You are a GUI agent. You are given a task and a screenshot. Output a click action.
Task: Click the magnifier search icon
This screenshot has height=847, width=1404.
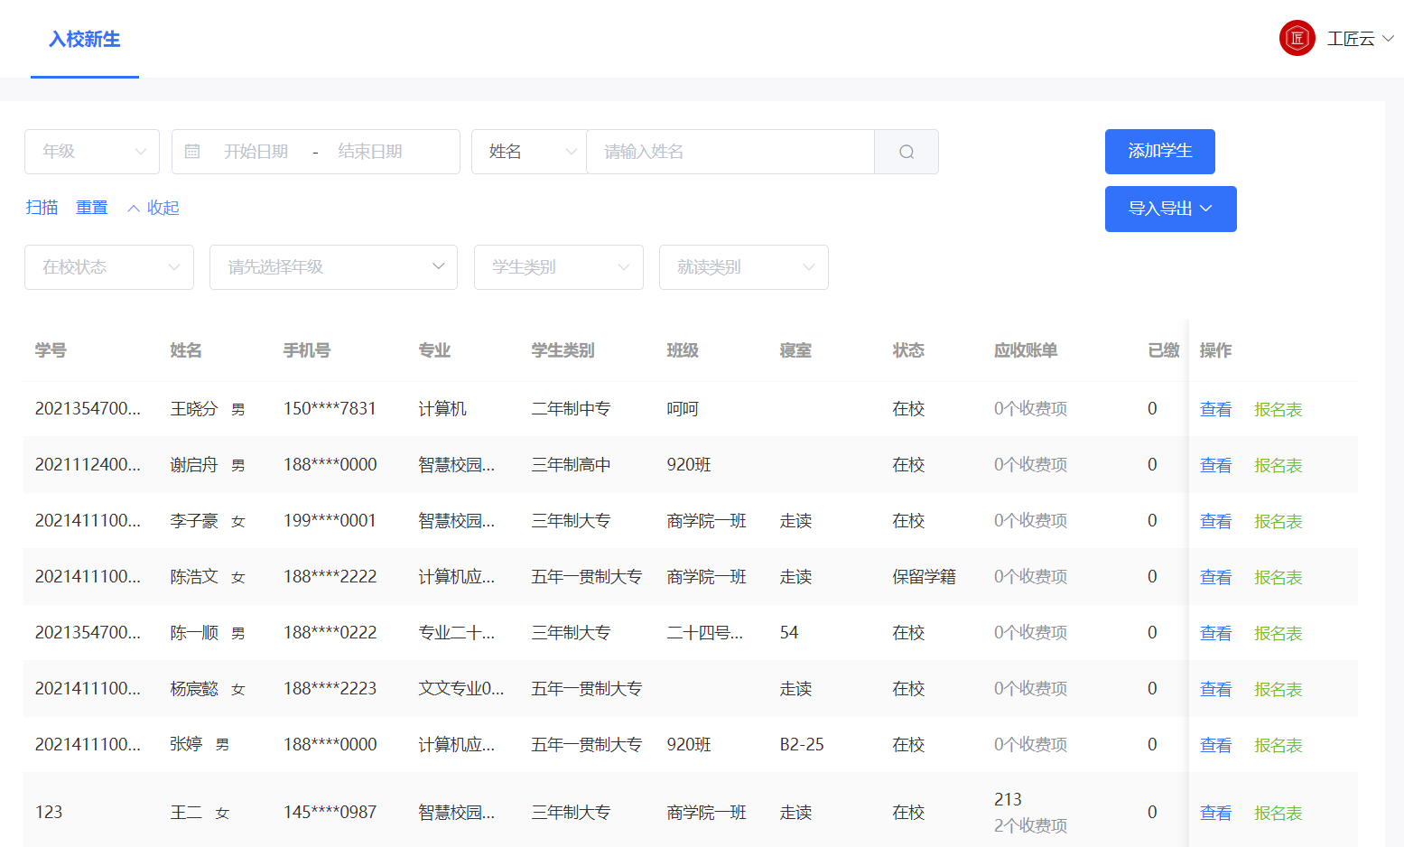click(906, 151)
